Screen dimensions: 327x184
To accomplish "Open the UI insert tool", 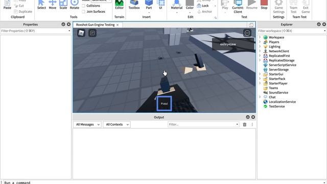I will coord(160,5).
